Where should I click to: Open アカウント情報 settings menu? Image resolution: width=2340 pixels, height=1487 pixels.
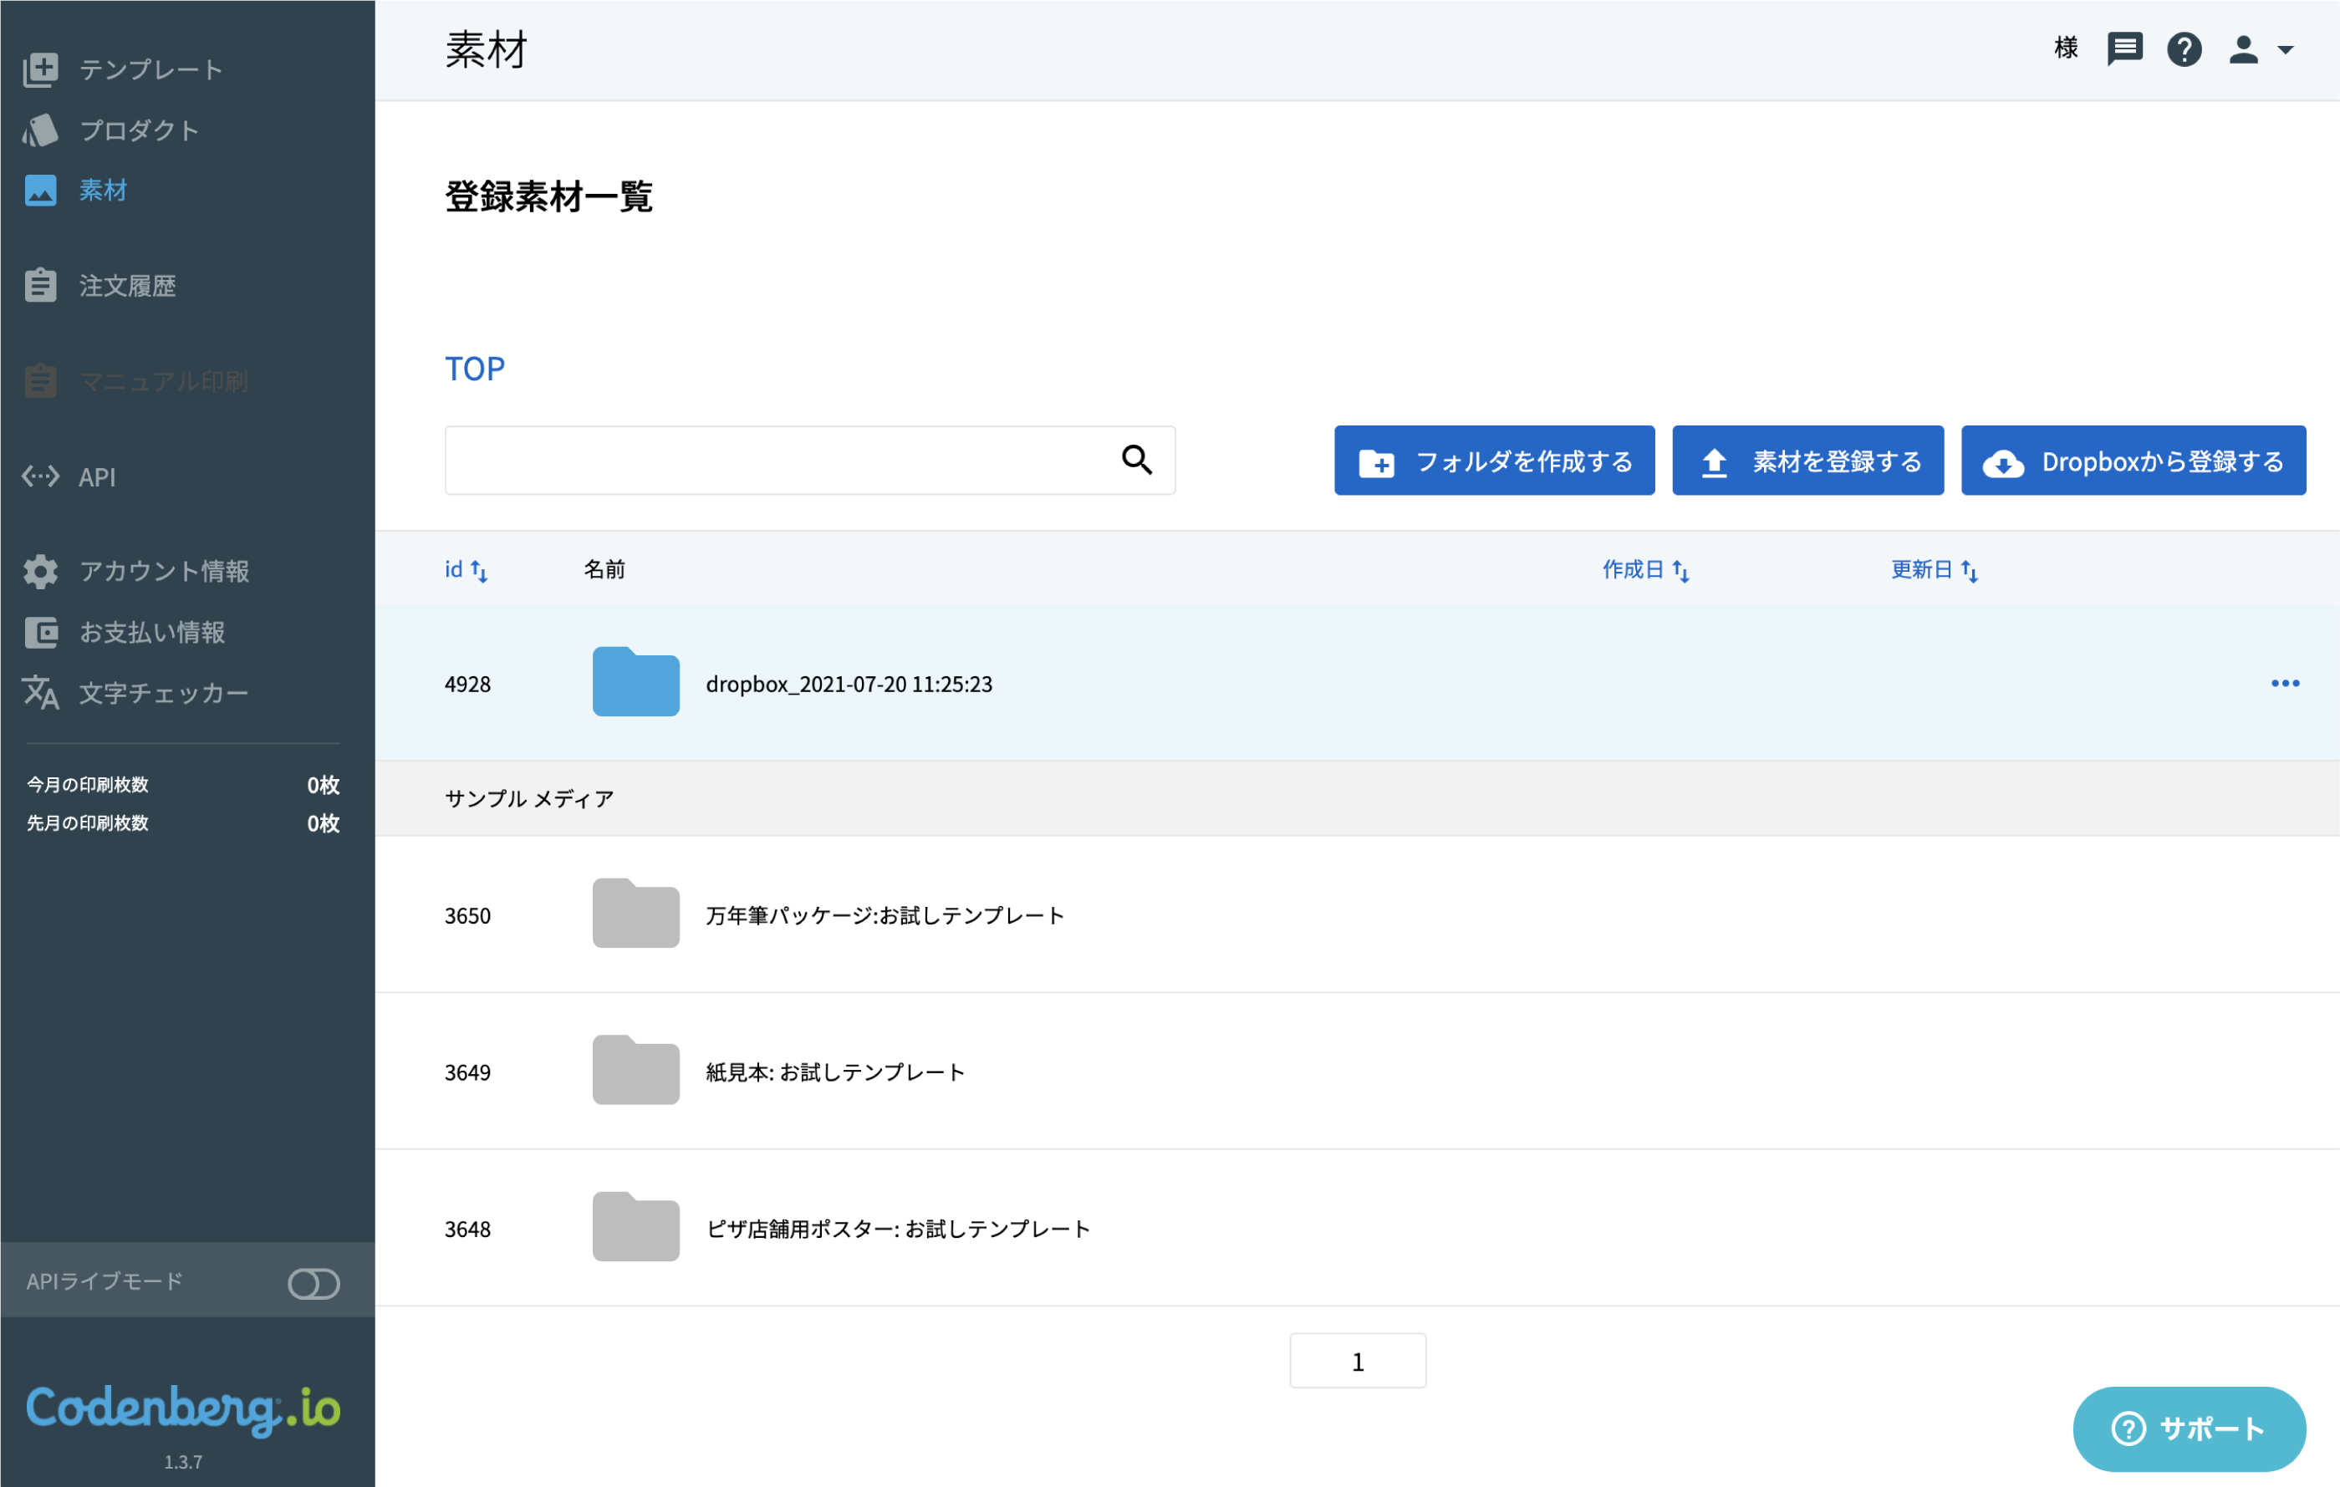[x=137, y=572]
